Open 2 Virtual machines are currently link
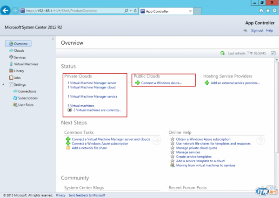Image resolution: width=279 pixels, height=198 pixels. 97,110
